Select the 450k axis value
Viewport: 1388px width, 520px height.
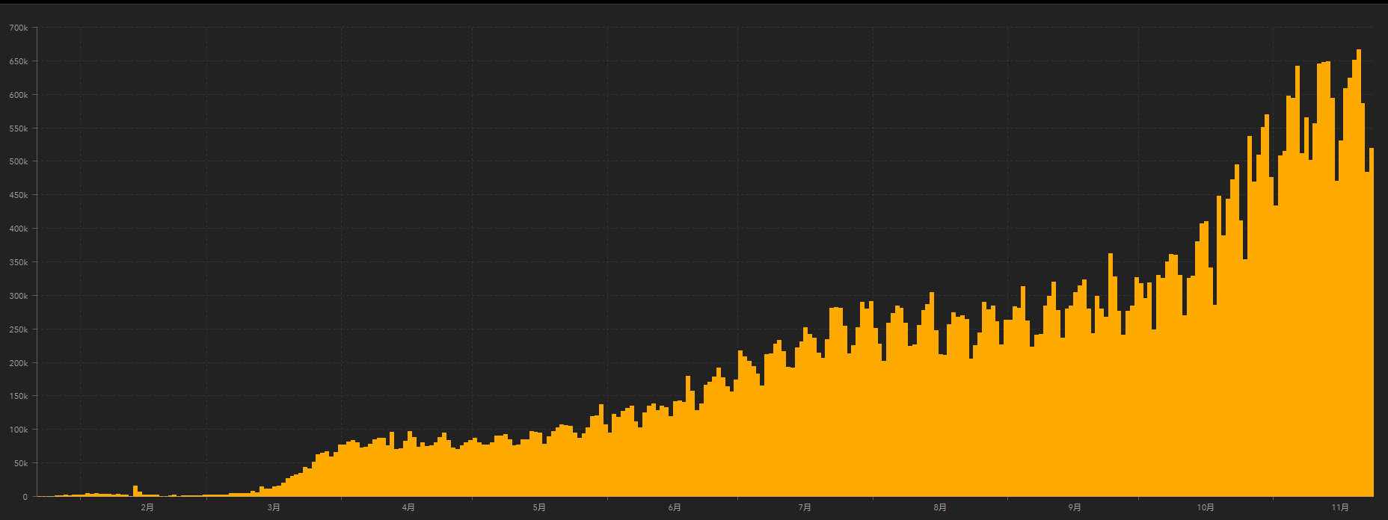(x=19, y=195)
